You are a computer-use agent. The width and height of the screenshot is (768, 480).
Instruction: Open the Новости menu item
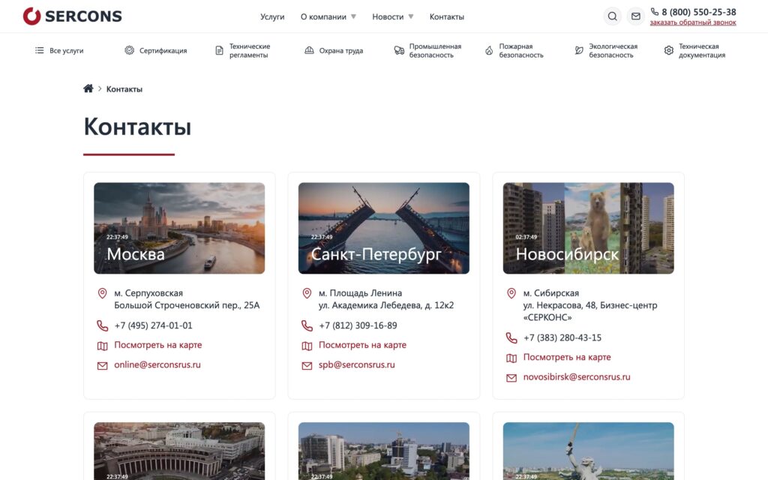[388, 16]
